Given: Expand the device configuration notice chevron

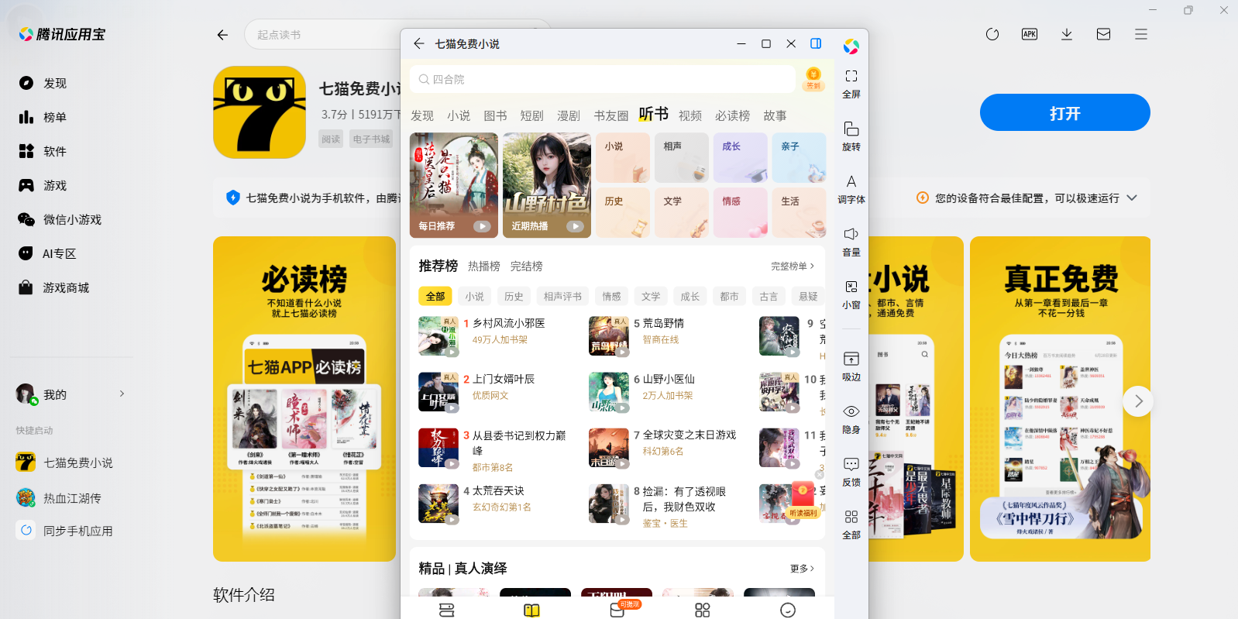Looking at the screenshot, I should click(1132, 198).
